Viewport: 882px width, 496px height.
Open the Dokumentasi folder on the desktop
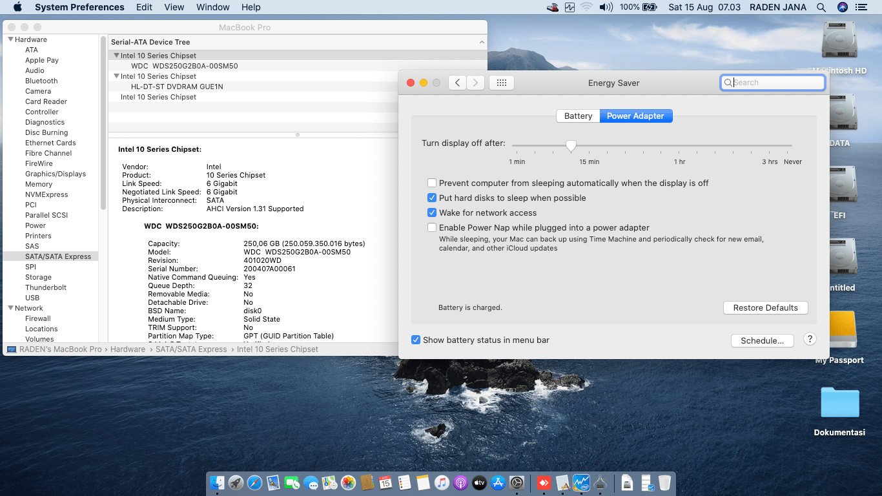click(x=839, y=404)
